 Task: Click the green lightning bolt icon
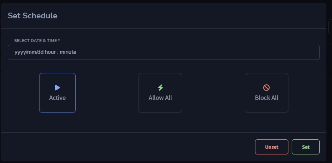[161, 88]
